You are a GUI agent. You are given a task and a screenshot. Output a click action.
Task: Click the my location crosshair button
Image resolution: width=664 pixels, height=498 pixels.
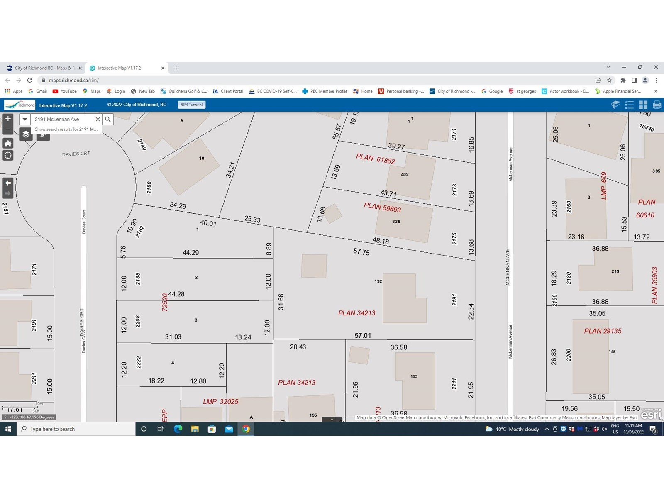(8, 156)
